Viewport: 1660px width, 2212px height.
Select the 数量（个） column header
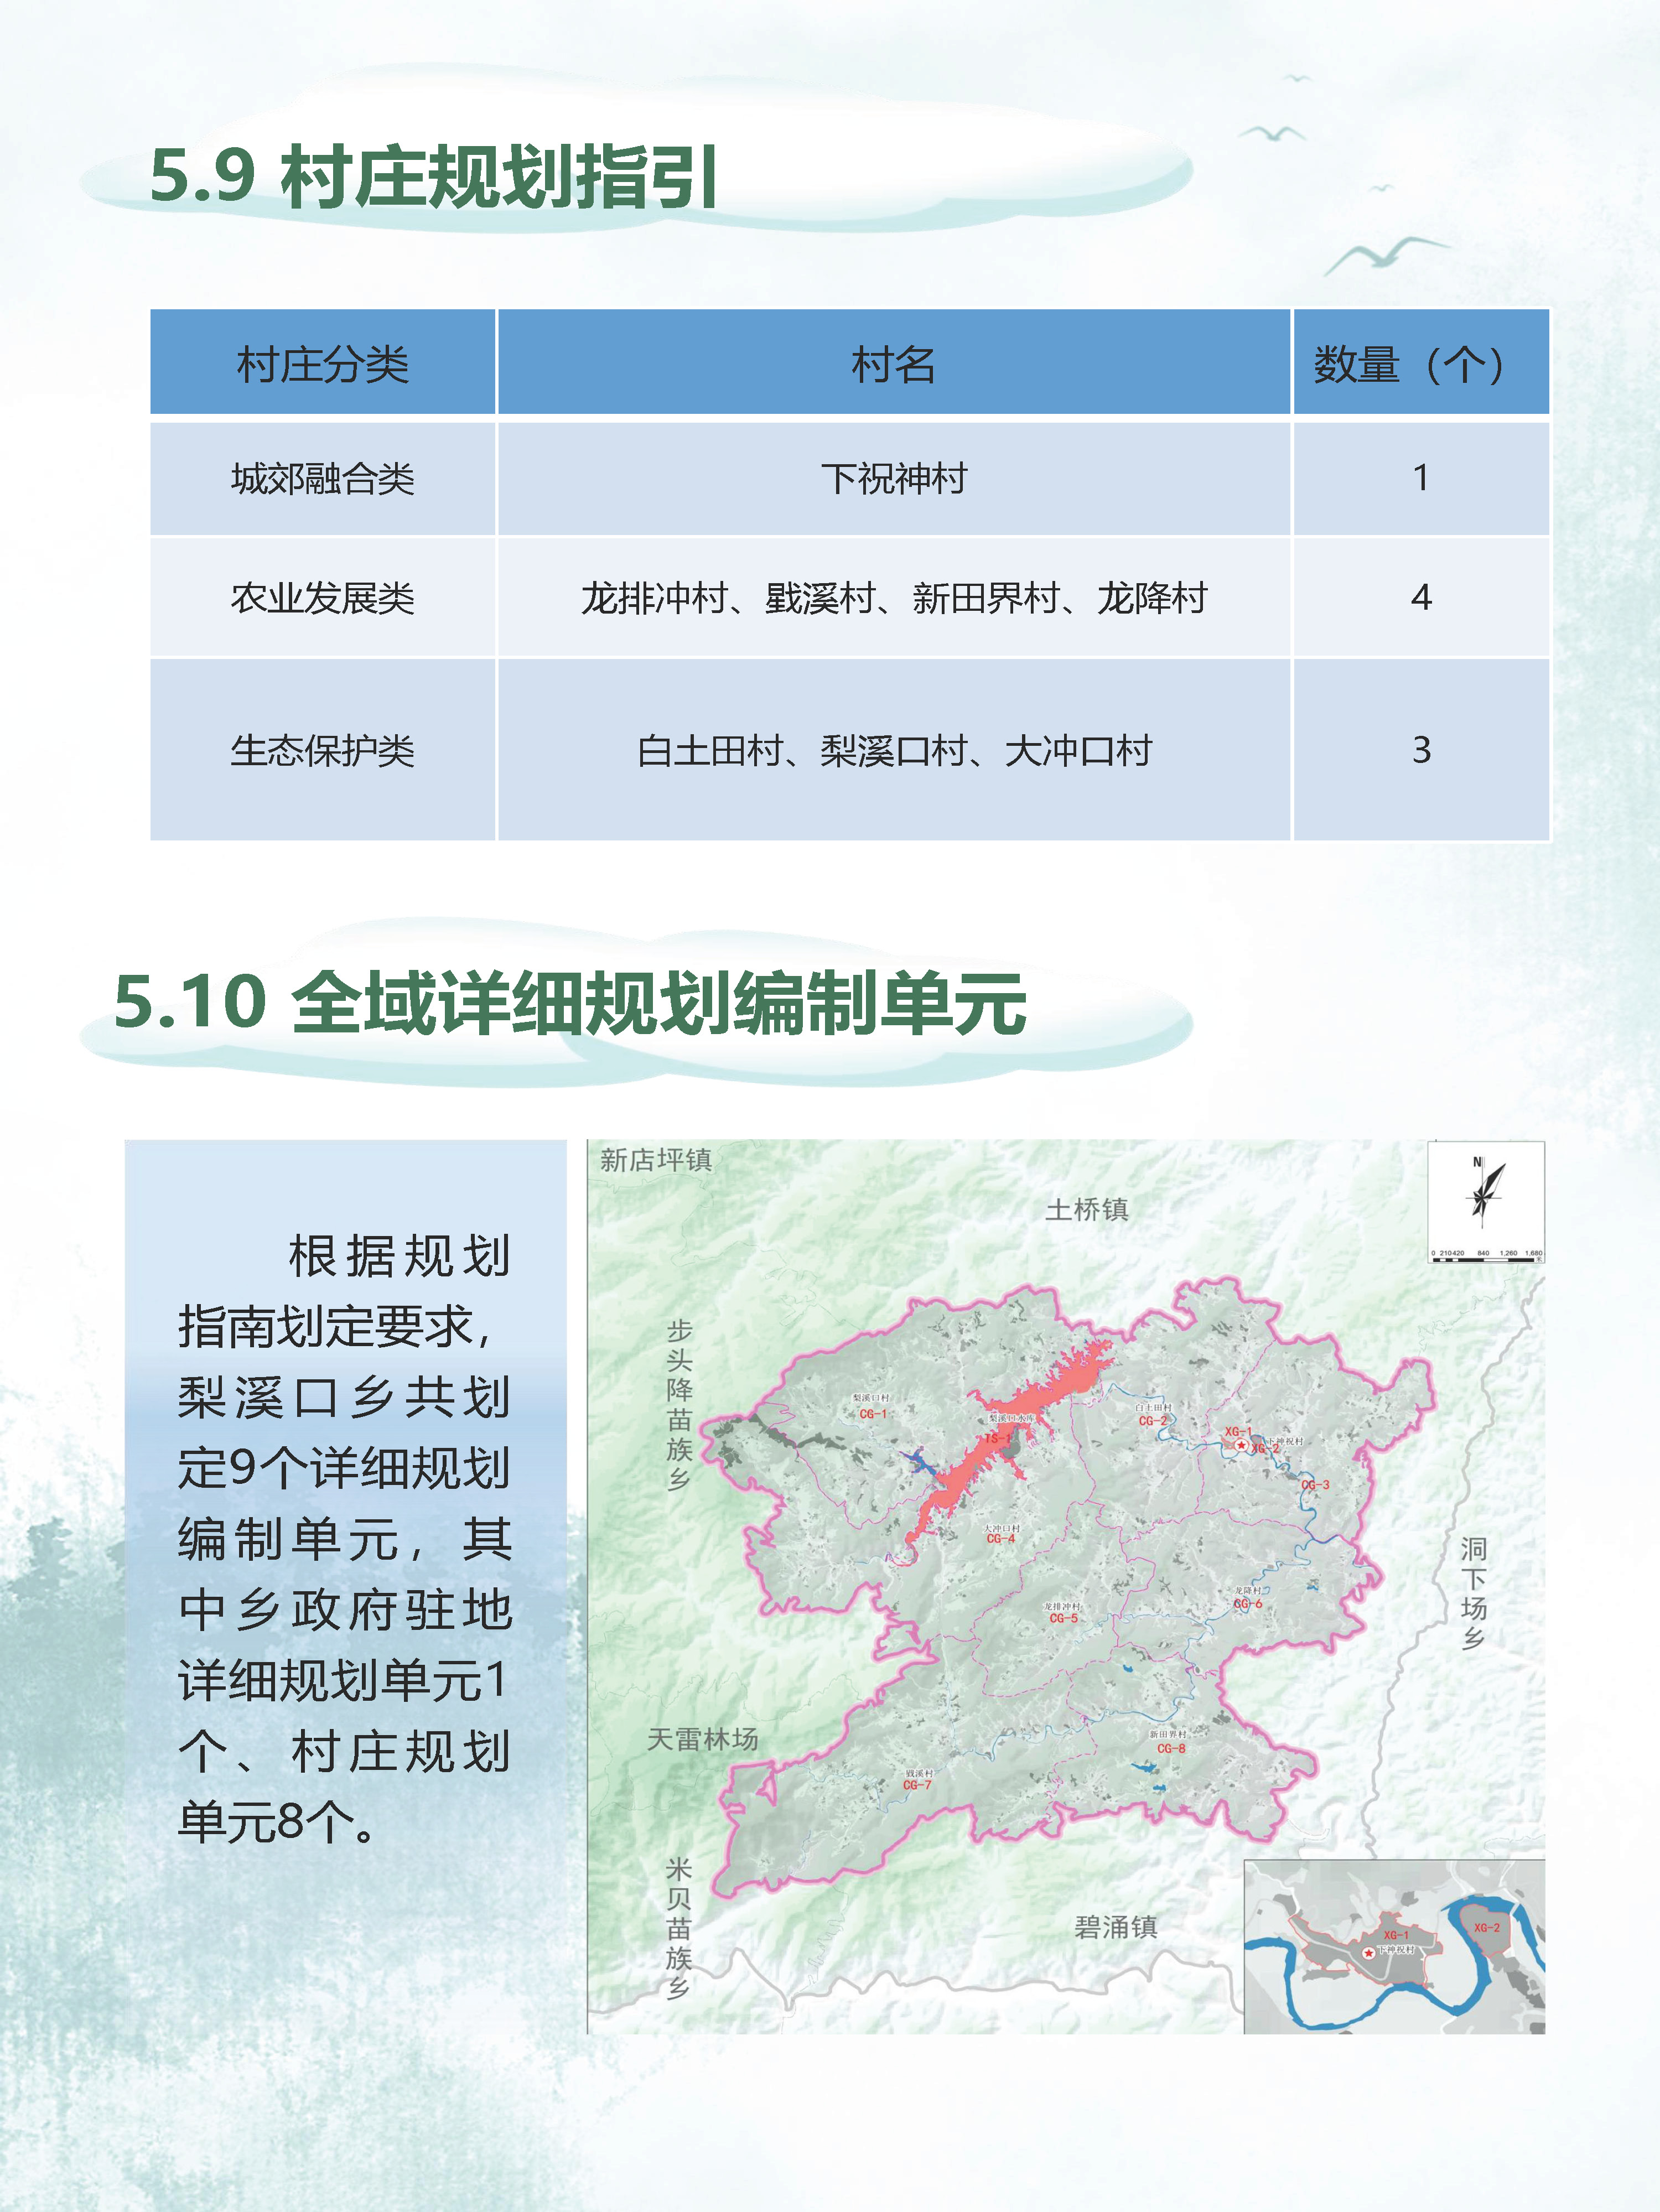point(1421,362)
